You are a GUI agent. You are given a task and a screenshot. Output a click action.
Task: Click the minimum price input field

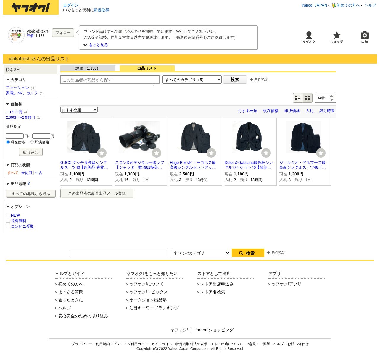(15, 136)
